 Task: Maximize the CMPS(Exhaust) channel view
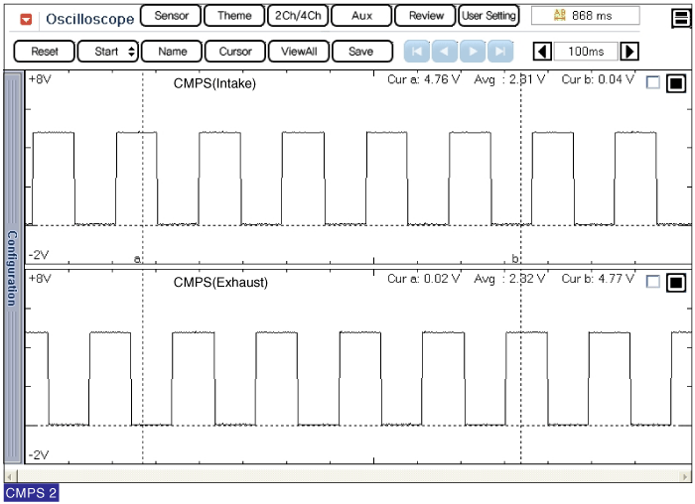[x=675, y=282]
